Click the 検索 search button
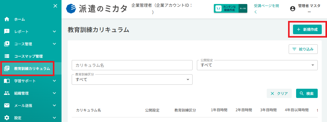327x122 pixels. [307, 93]
